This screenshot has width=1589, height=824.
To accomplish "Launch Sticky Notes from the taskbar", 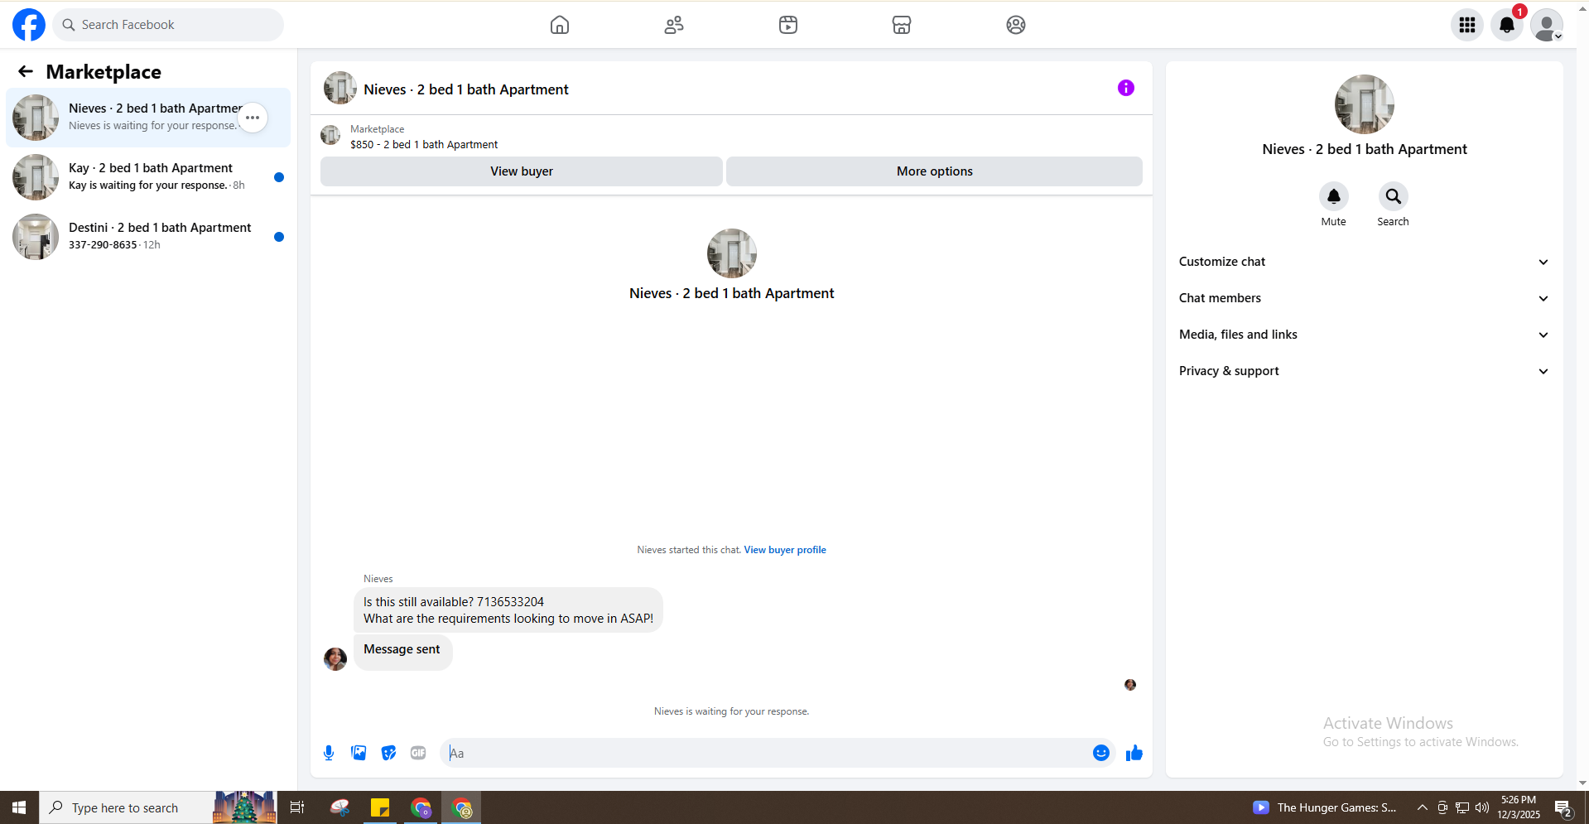I will coord(380,807).
